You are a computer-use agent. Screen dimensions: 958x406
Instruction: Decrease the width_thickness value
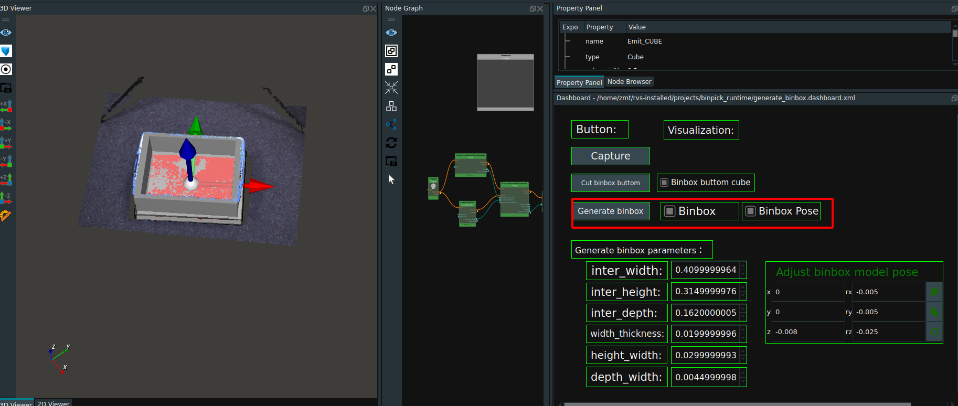743,338
